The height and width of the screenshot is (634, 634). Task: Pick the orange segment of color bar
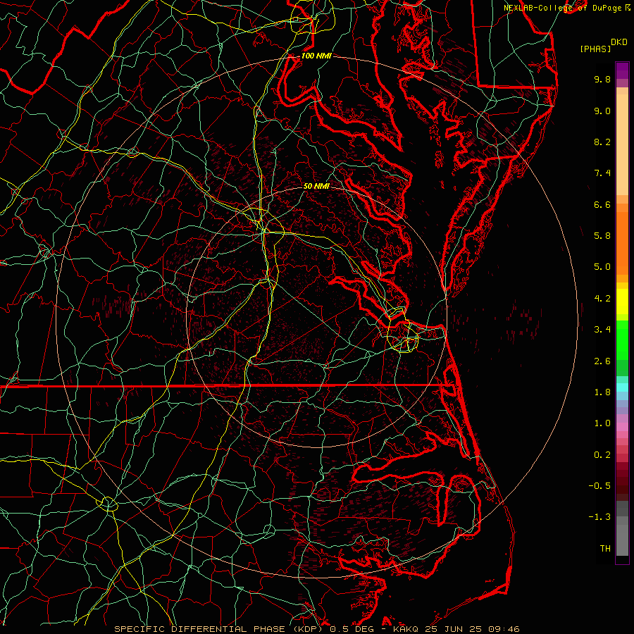point(622,242)
